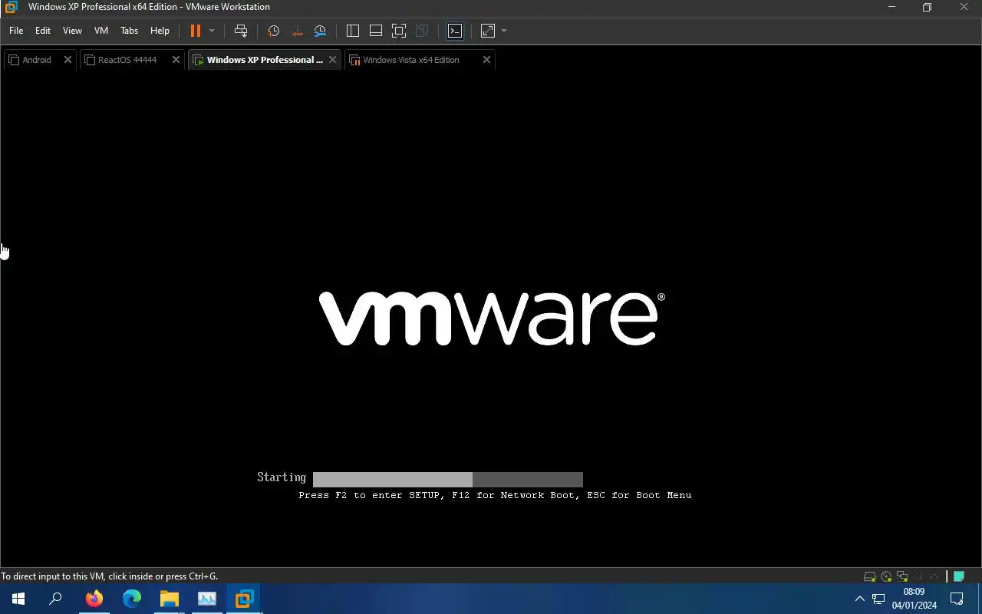Open the File menu

point(16,31)
